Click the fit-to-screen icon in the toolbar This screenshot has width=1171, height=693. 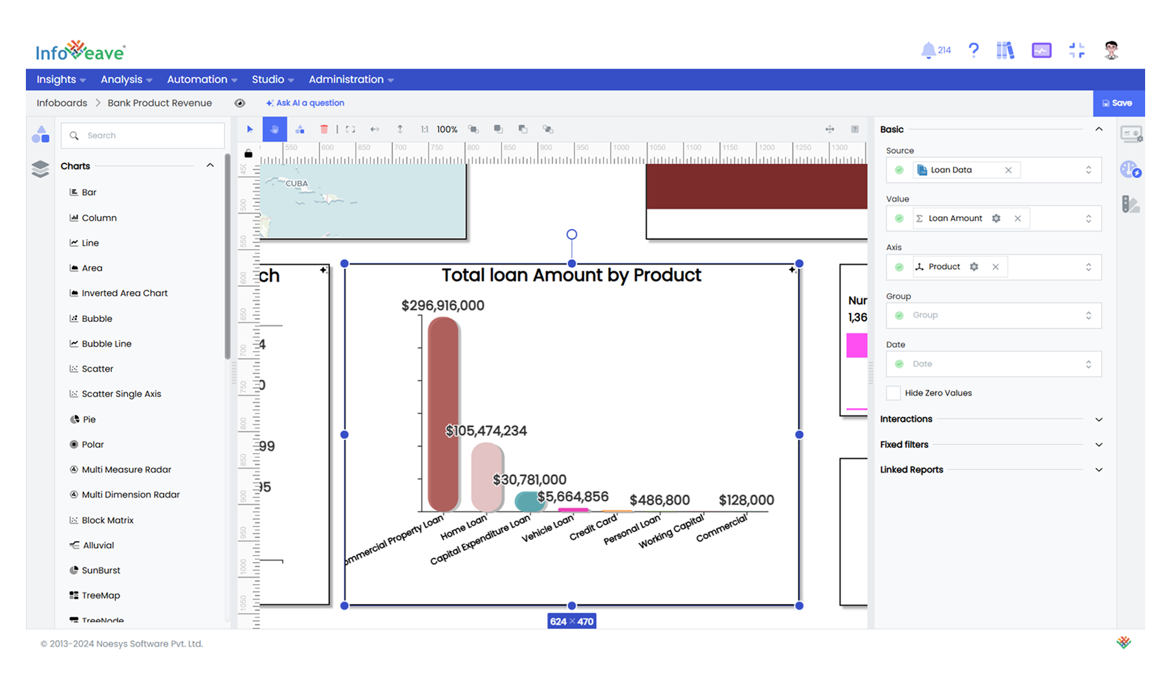pos(350,129)
